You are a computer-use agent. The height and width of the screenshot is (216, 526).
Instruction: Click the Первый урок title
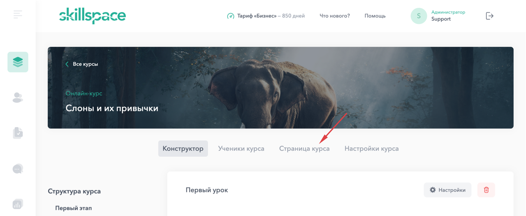pyautogui.click(x=207, y=190)
